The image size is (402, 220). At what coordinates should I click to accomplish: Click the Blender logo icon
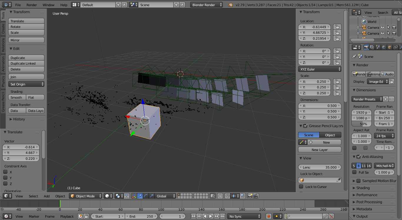click(230, 5)
